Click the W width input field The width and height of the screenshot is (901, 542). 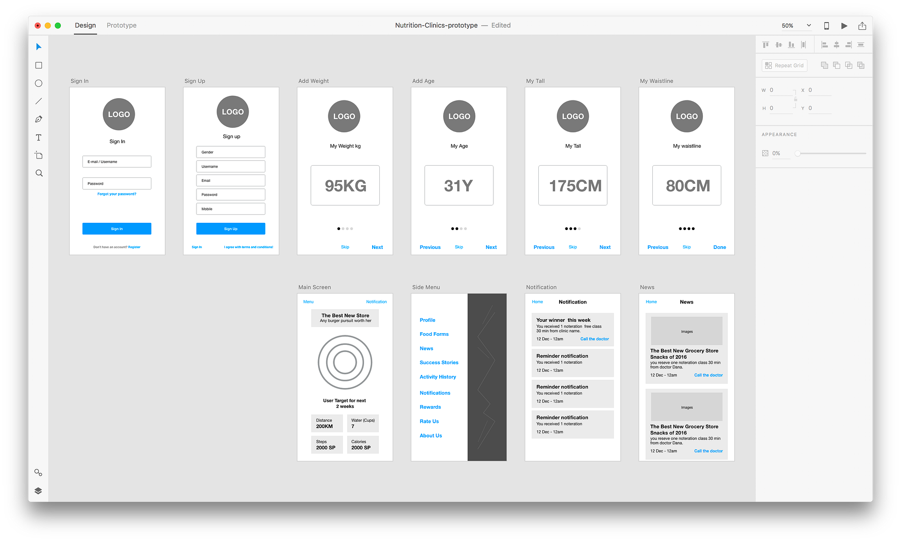[x=781, y=90]
